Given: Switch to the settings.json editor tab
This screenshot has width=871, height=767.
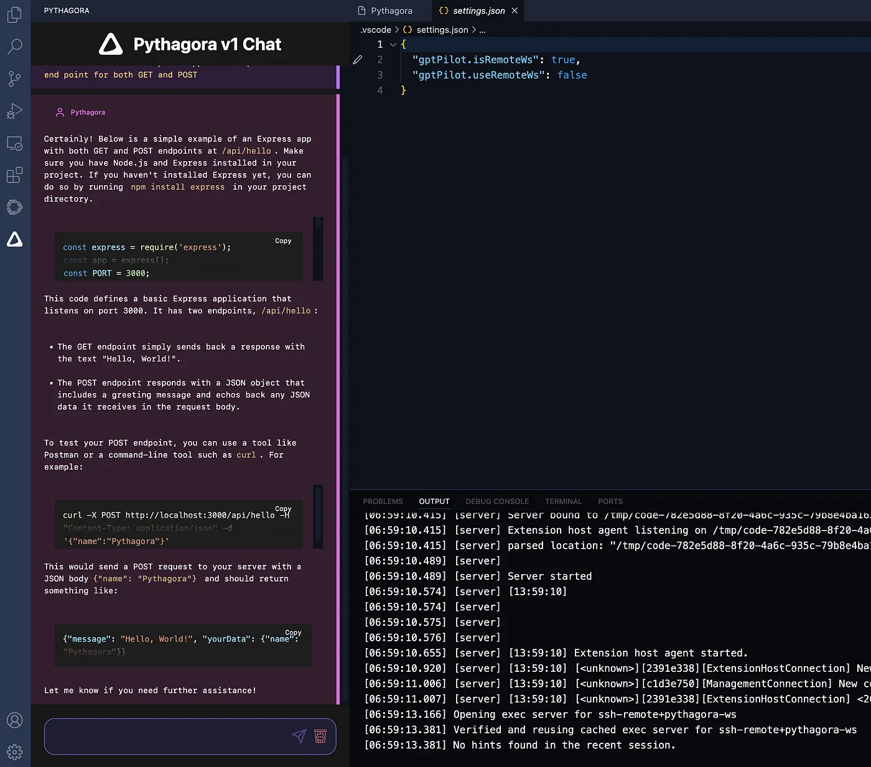Looking at the screenshot, I should click(478, 11).
